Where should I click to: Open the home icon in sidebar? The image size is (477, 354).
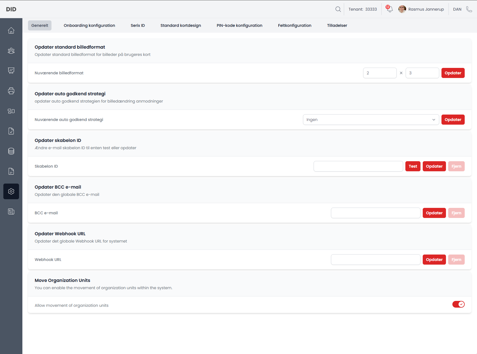[11, 30]
